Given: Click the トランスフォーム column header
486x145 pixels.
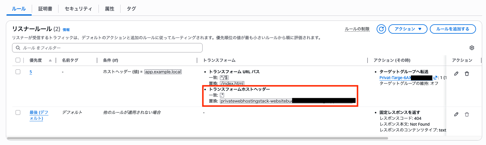Looking at the screenshot, I should 219,60.
